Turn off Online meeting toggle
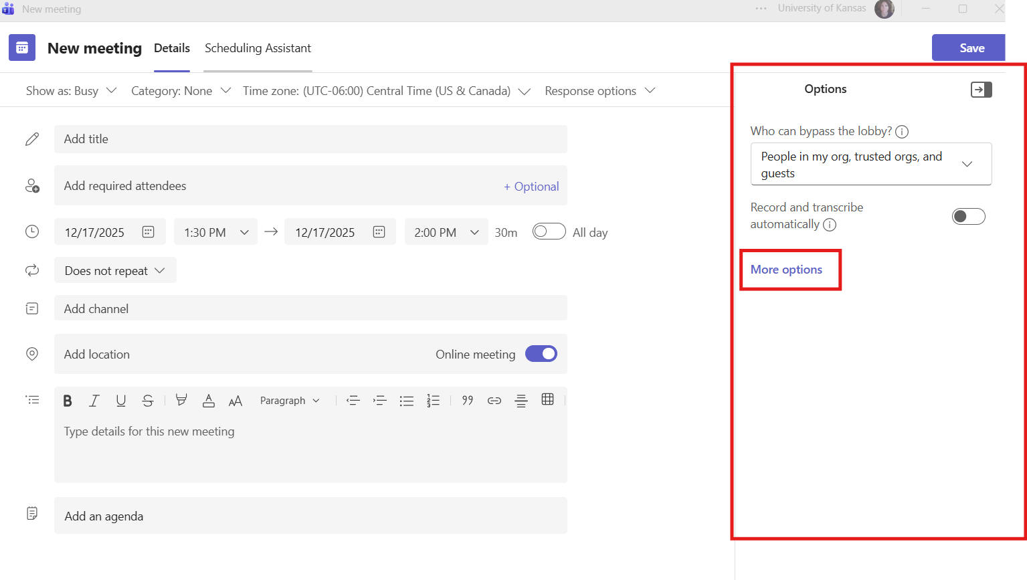Image resolution: width=1027 pixels, height=580 pixels. [x=541, y=354]
